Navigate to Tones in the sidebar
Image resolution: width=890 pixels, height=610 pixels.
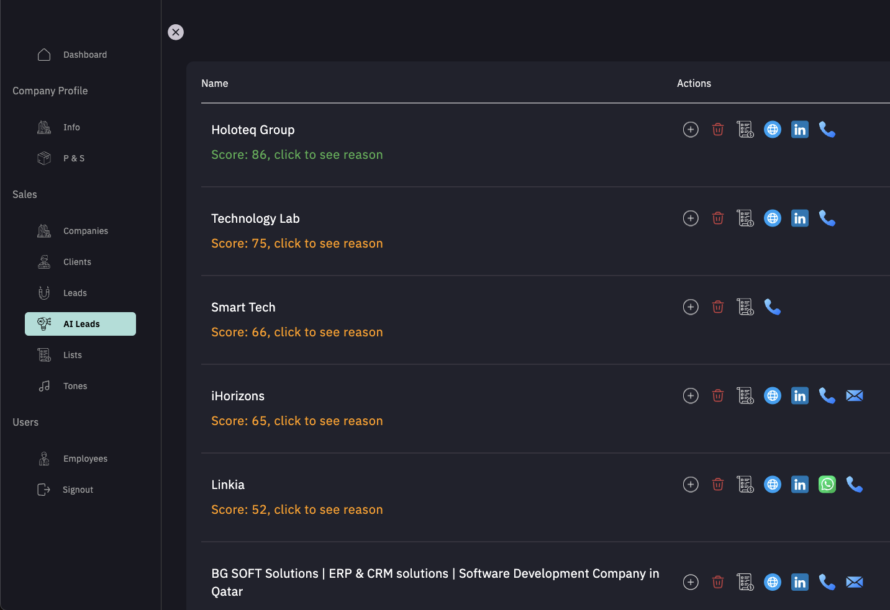coord(75,386)
